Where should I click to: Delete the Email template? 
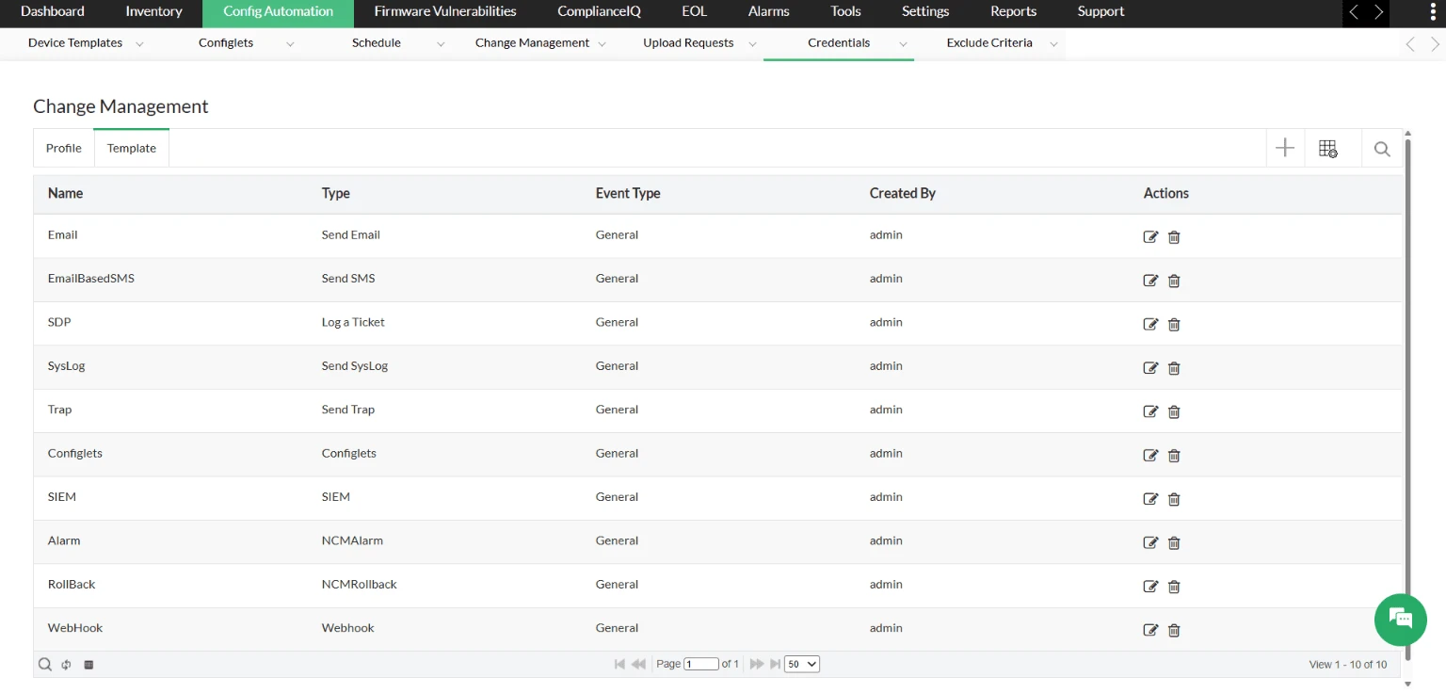pyautogui.click(x=1174, y=237)
